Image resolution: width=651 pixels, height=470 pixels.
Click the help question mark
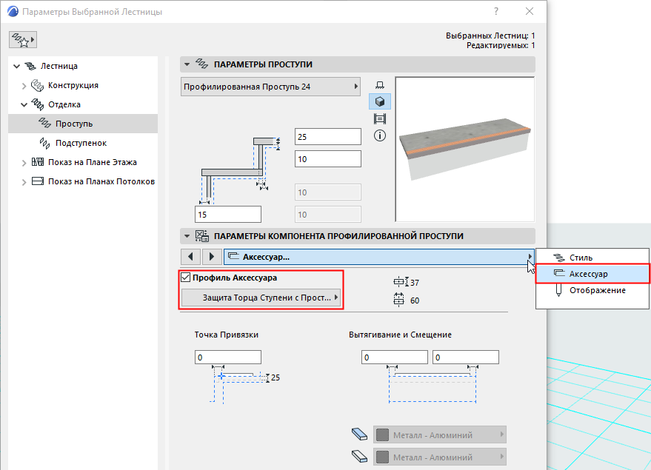(496, 11)
